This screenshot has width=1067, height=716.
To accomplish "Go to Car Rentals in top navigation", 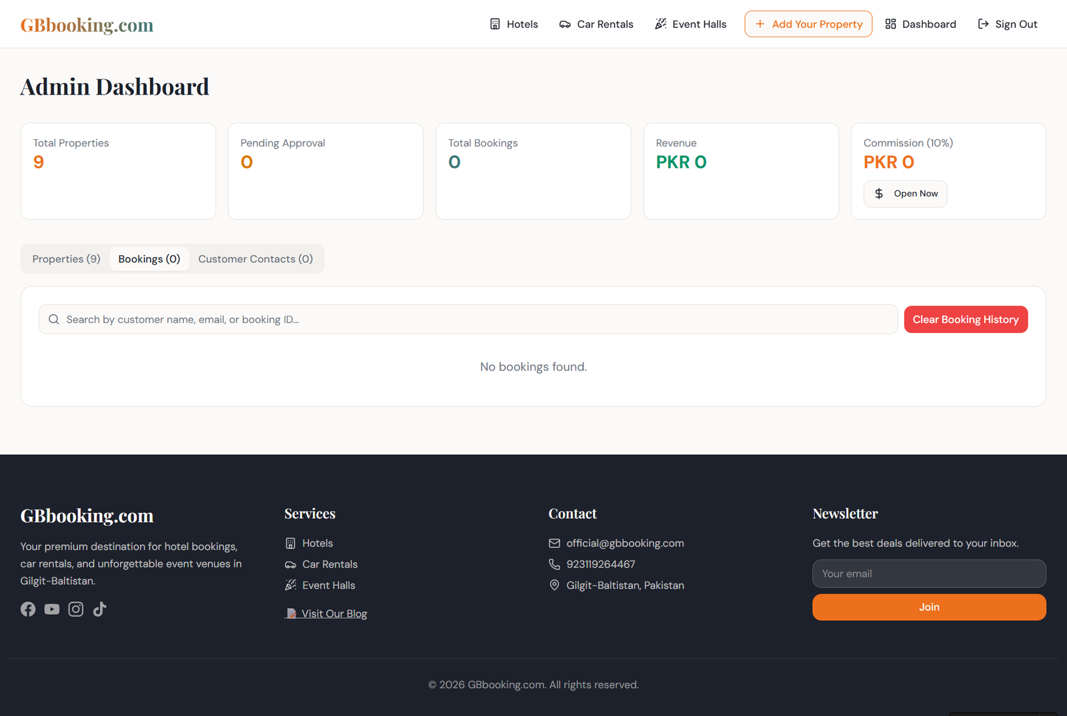I will (596, 24).
